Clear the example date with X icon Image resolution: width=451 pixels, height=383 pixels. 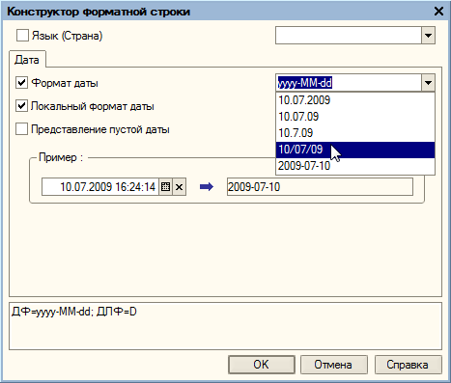point(180,187)
